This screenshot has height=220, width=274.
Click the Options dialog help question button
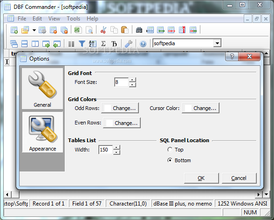click(x=232, y=56)
